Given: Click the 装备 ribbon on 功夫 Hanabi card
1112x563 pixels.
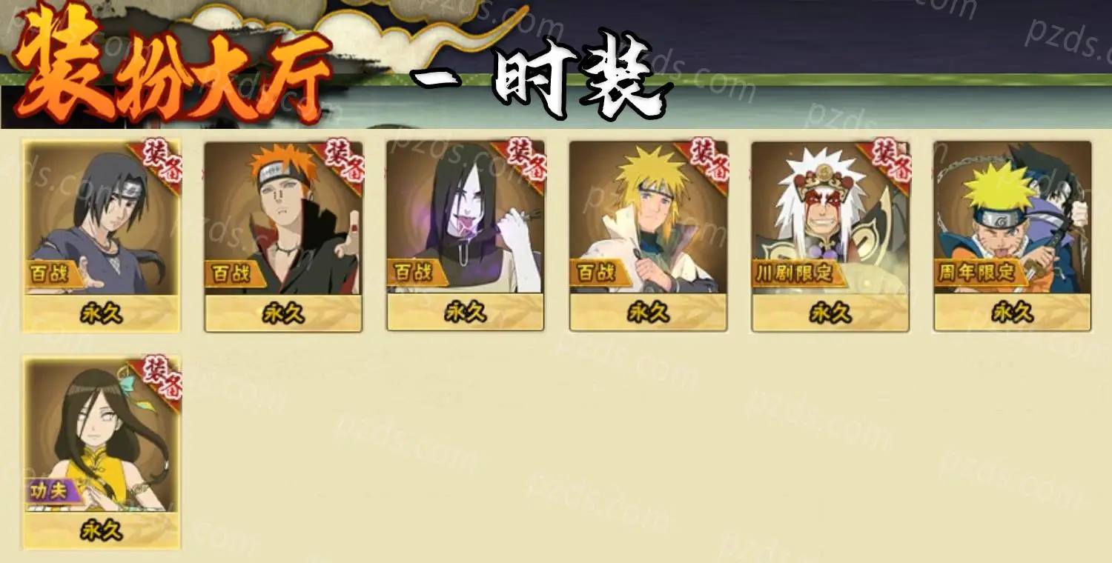Looking at the screenshot, I should (x=157, y=376).
